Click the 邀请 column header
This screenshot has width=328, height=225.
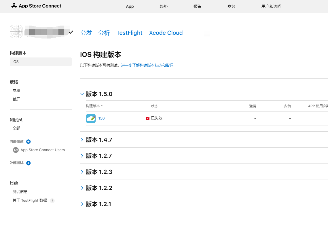tap(253, 106)
